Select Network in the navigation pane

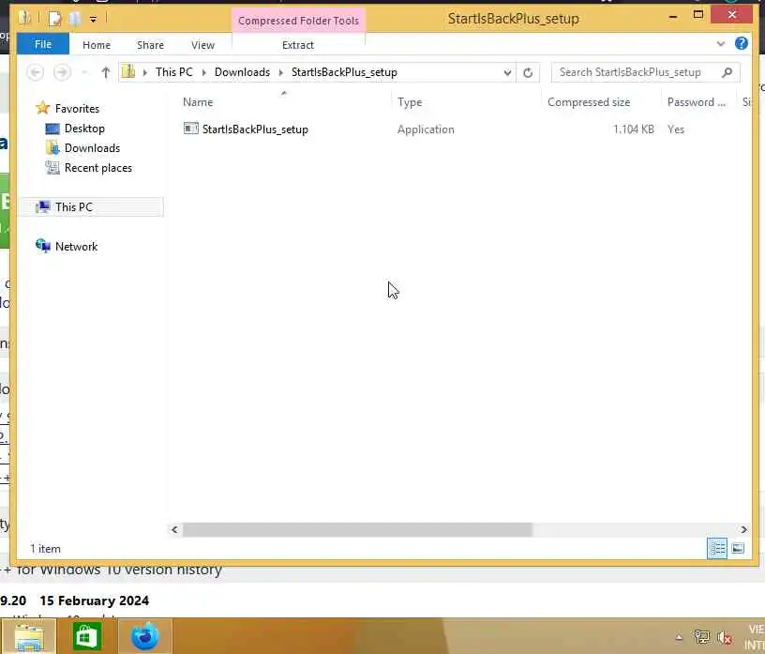click(x=76, y=246)
